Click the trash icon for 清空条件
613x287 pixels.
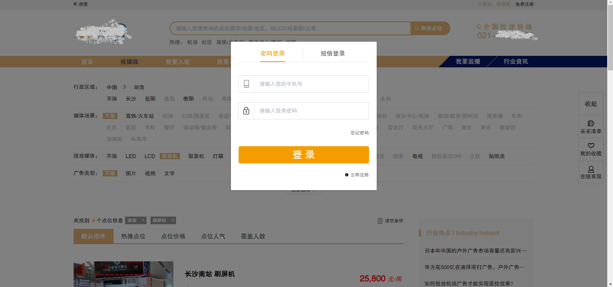point(380,221)
